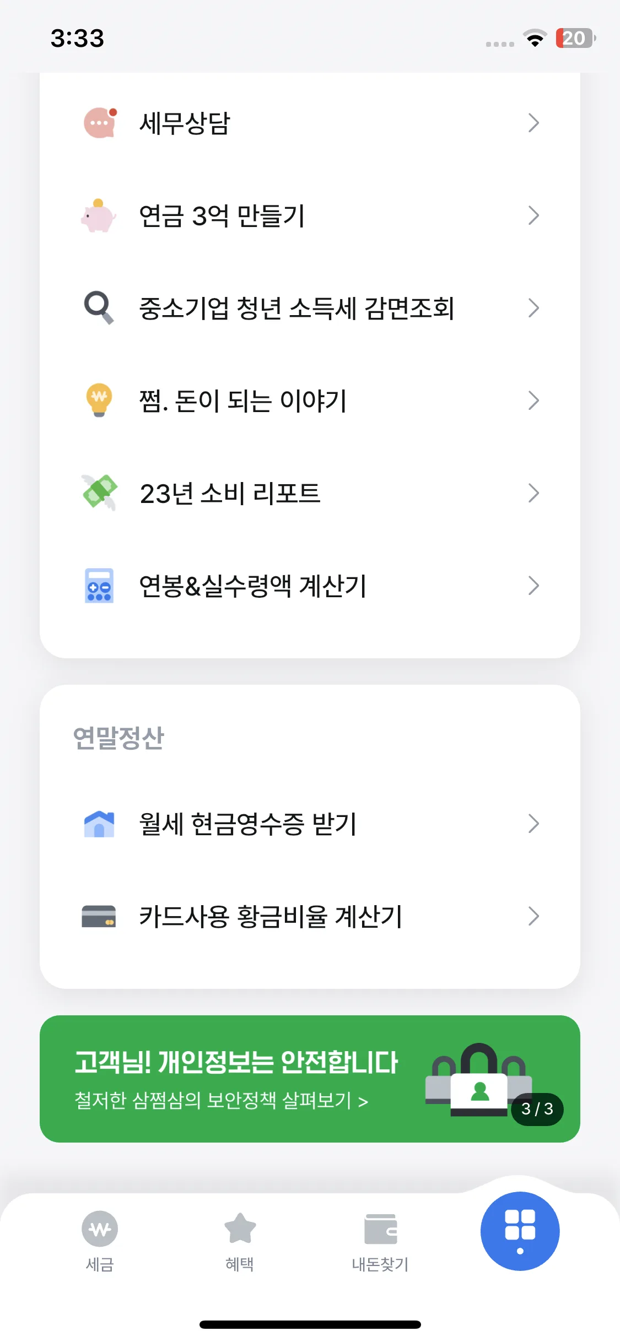Tap the green flying money icon
Image resolution: width=620 pixels, height=1342 pixels.
(x=99, y=493)
